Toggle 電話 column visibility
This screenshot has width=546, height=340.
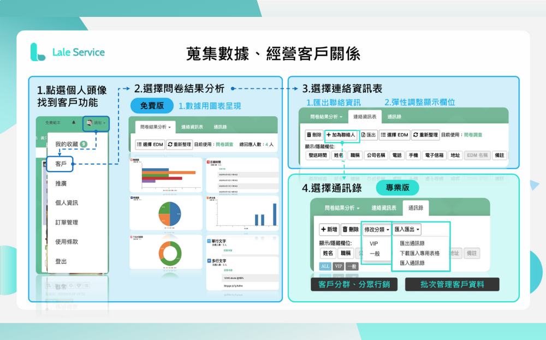coord(397,155)
